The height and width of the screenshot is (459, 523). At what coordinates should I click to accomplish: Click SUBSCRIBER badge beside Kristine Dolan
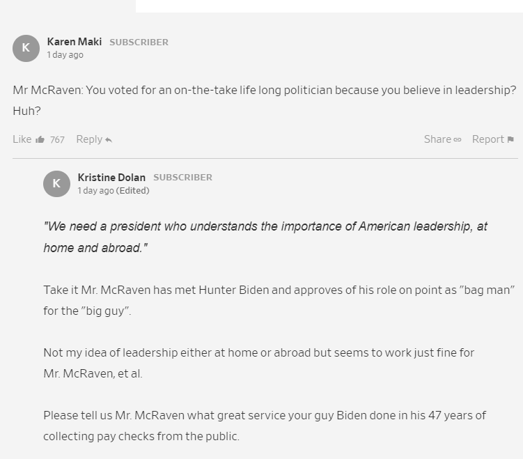[x=182, y=178]
